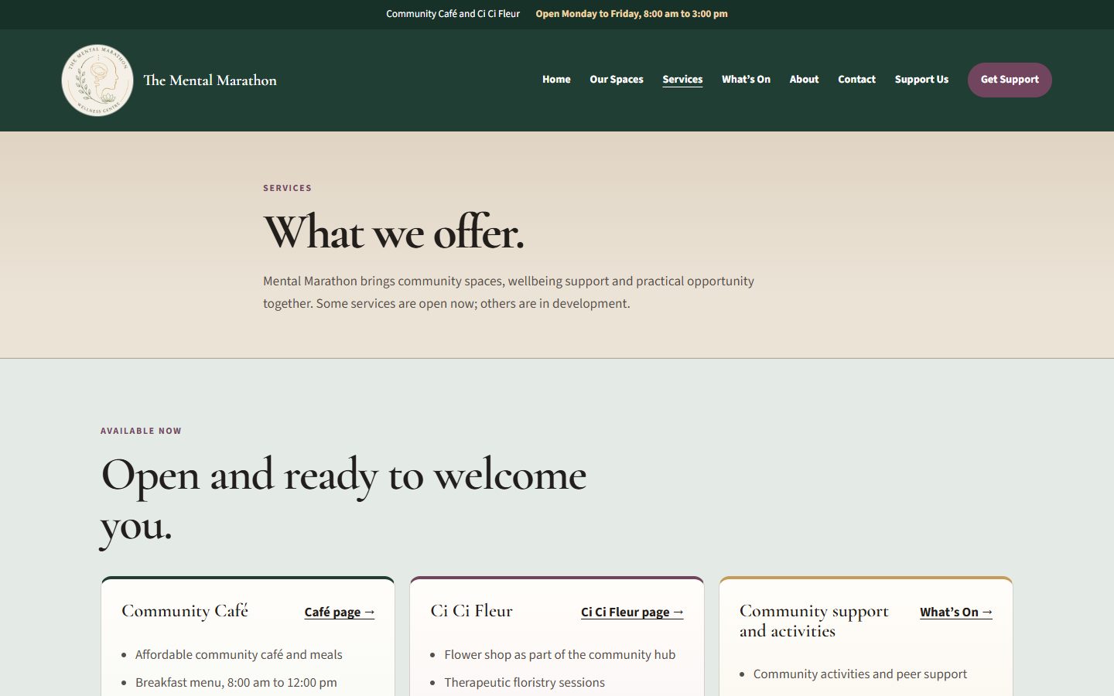Viewport: 1114px width, 696px height.
Task: Click Community support and activities heading
Action: point(814,621)
